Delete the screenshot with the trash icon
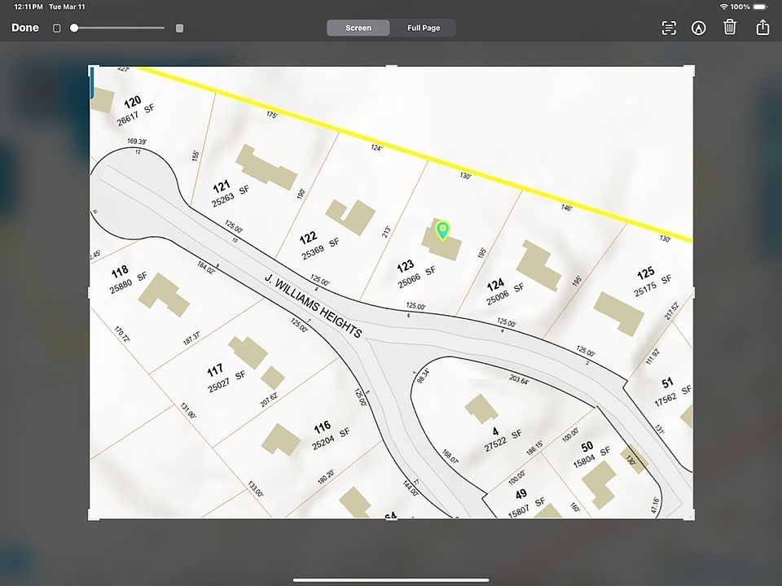 coord(730,28)
